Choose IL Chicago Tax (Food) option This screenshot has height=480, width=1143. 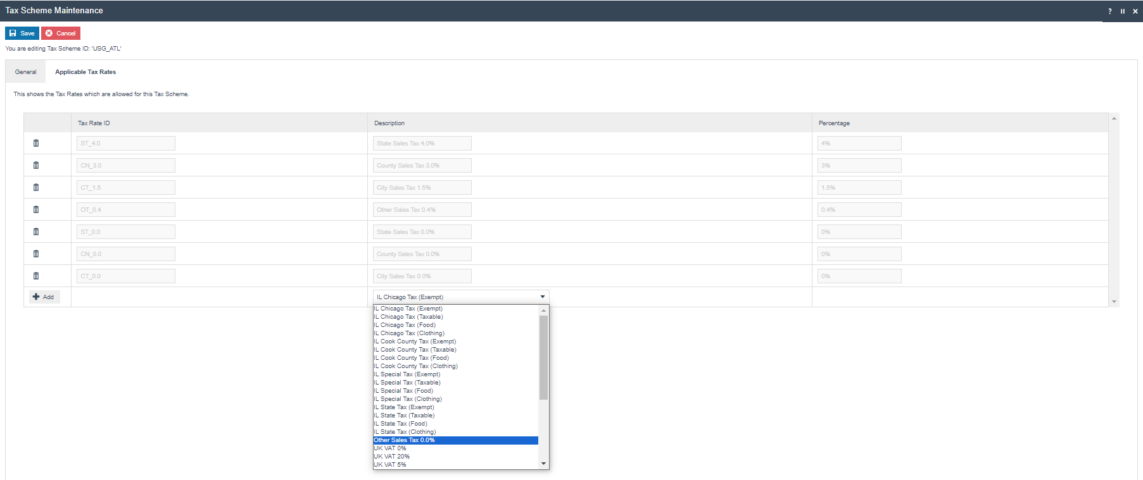point(455,325)
